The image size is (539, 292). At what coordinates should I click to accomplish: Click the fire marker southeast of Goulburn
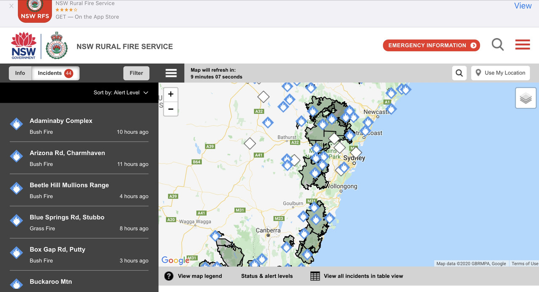pos(303,217)
